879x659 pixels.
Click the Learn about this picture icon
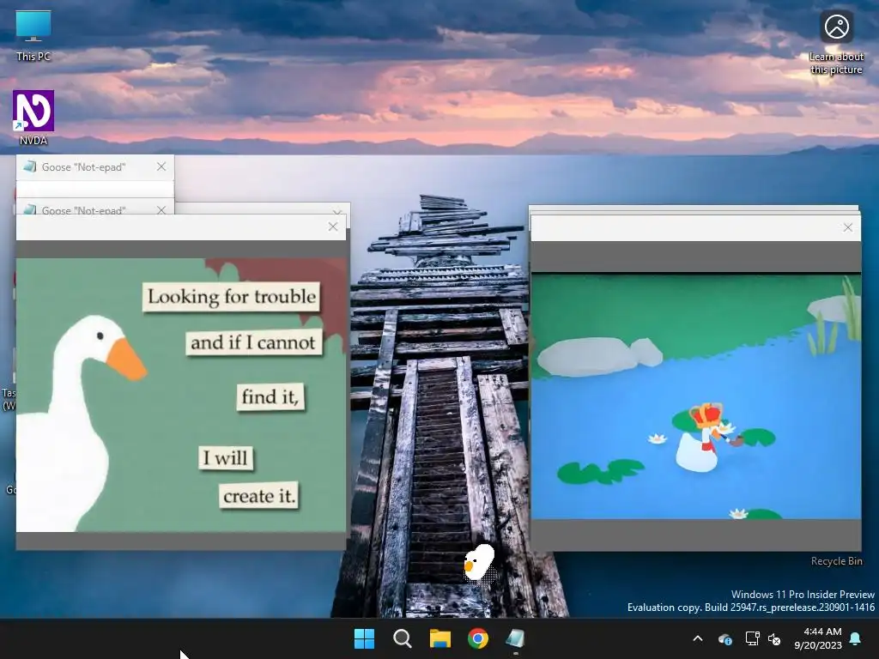[x=836, y=42]
